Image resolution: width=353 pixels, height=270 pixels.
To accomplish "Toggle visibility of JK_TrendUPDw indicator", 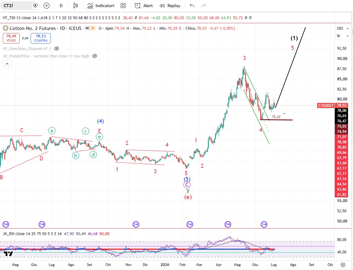I will tap(95, 56).
